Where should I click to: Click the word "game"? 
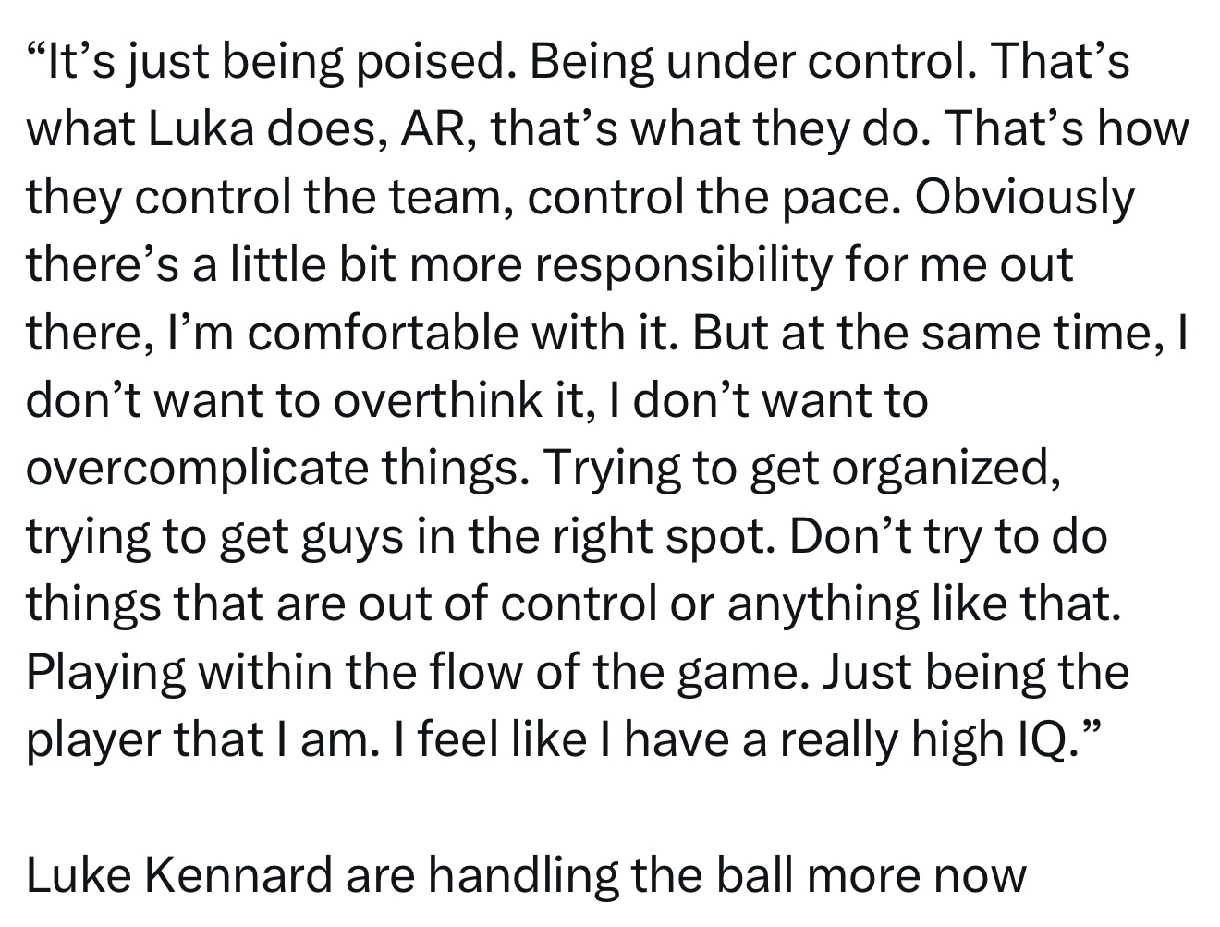click(735, 671)
